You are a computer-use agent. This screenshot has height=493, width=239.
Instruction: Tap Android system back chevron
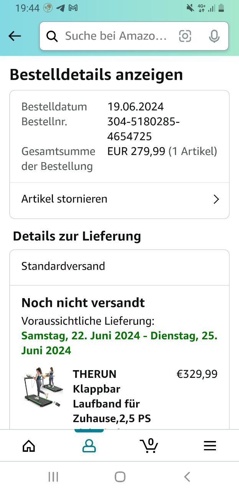[x=187, y=477]
